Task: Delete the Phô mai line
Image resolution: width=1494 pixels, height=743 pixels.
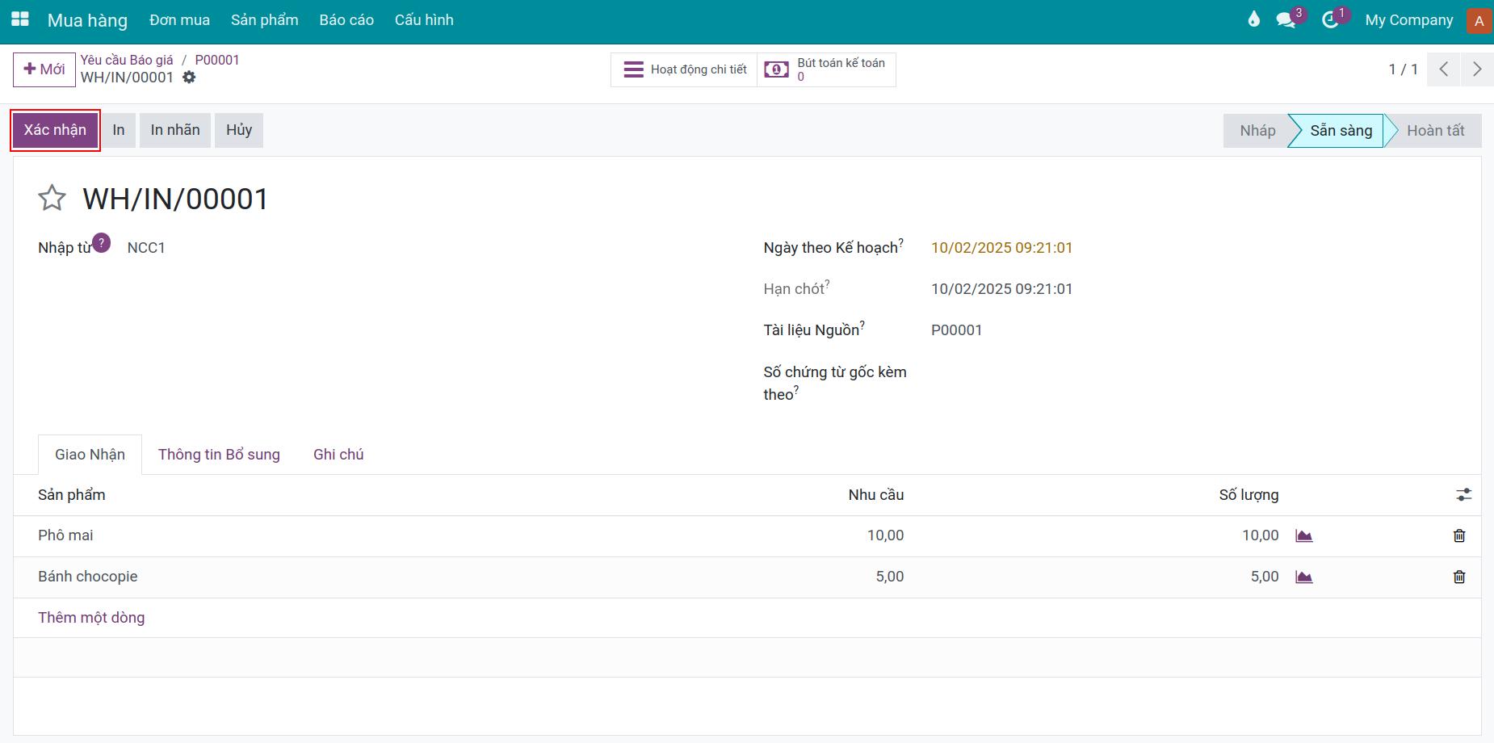Action: click(1459, 535)
